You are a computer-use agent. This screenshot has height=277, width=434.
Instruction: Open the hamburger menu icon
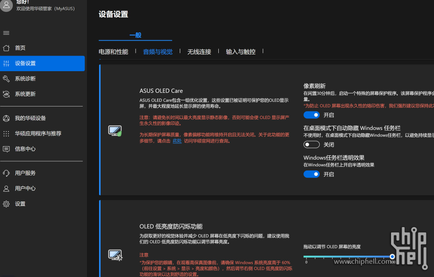pos(6,33)
